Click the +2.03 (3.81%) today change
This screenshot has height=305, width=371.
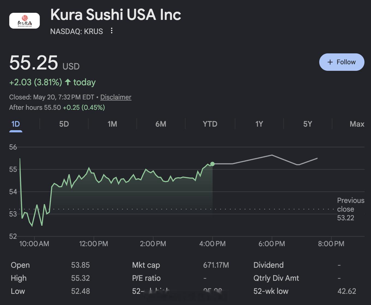pyautogui.click(x=52, y=82)
